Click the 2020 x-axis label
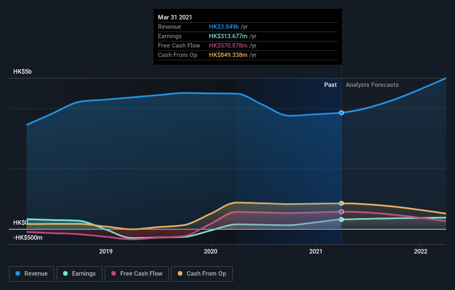455x290 pixels. tap(211, 251)
